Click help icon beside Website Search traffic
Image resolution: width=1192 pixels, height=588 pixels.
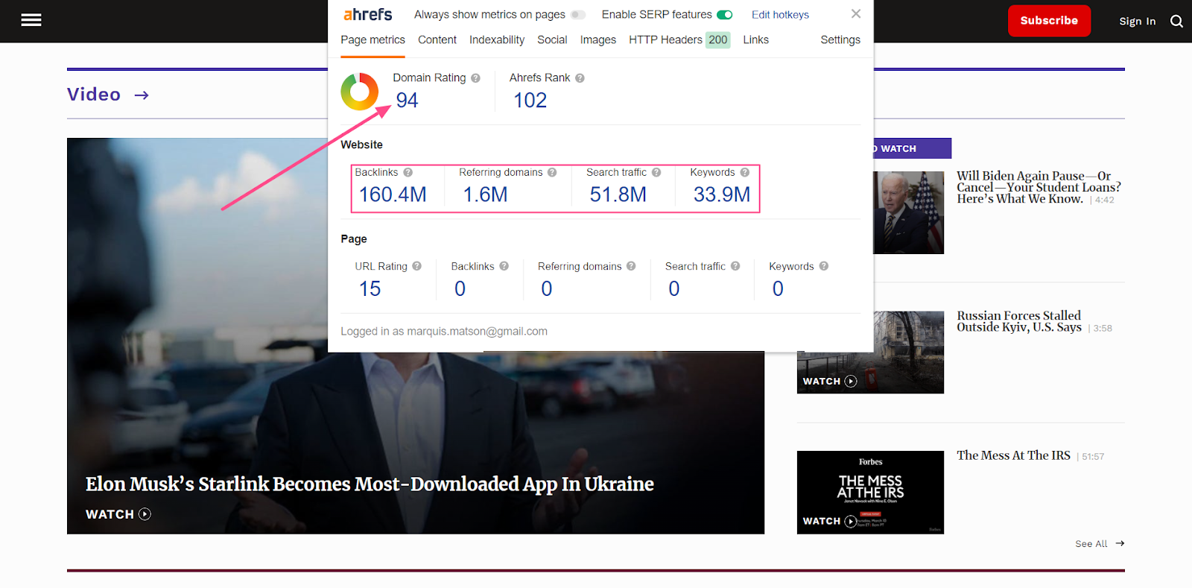pos(656,172)
